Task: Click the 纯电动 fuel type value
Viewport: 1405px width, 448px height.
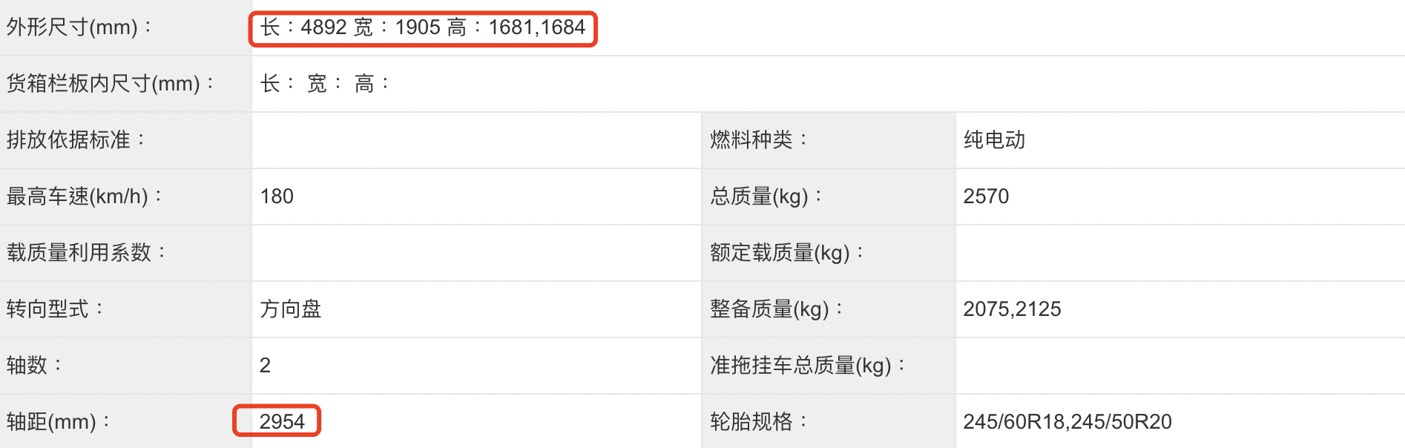Action: coord(994,140)
